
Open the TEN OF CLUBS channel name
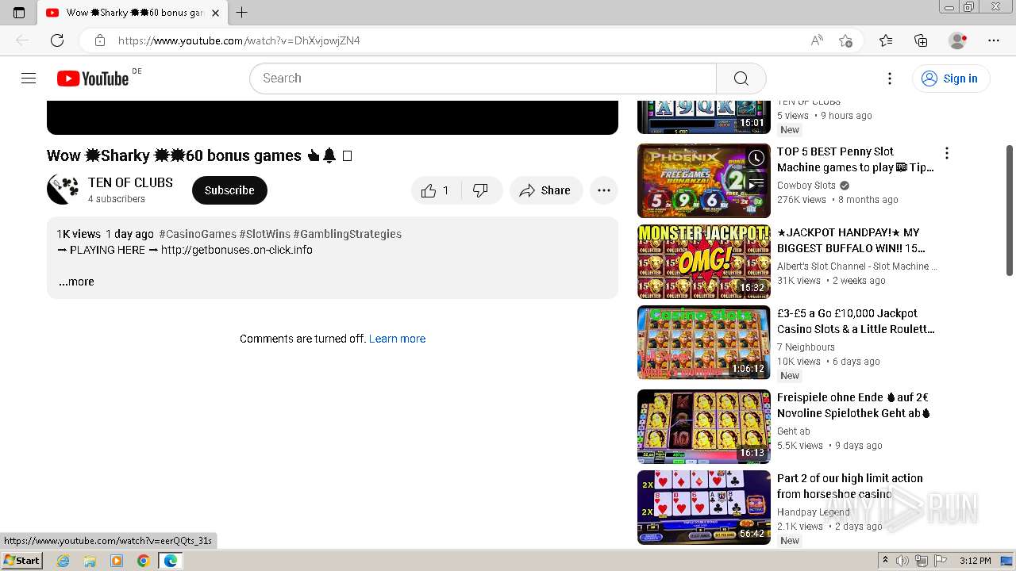(130, 182)
